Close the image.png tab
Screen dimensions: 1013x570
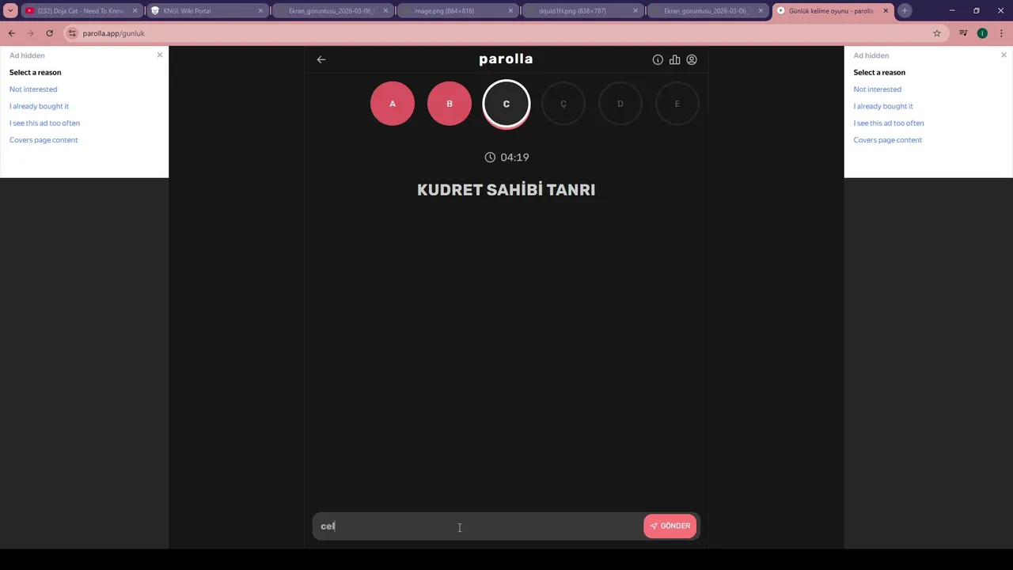(x=510, y=11)
